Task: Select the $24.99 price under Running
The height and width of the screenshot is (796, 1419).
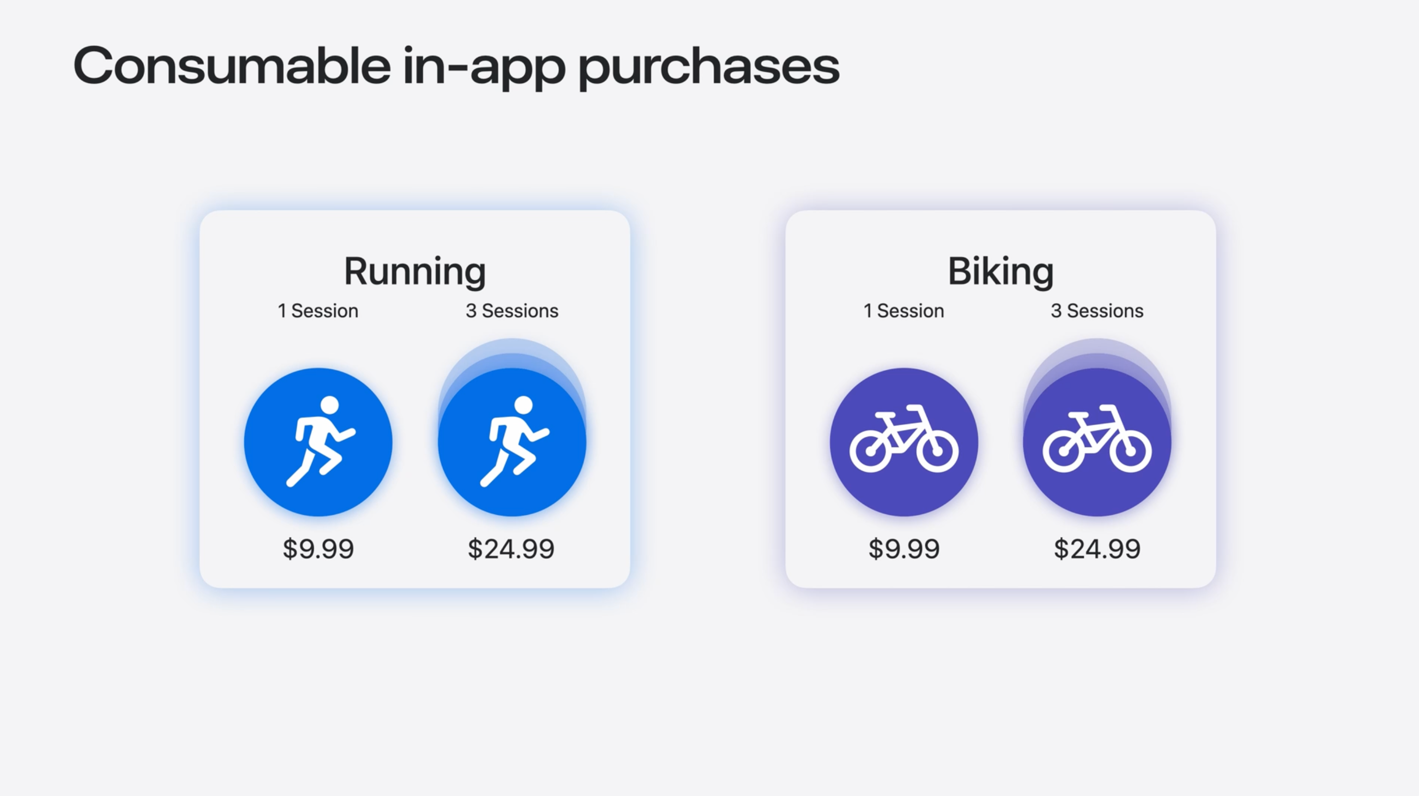Action: coord(511,549)
